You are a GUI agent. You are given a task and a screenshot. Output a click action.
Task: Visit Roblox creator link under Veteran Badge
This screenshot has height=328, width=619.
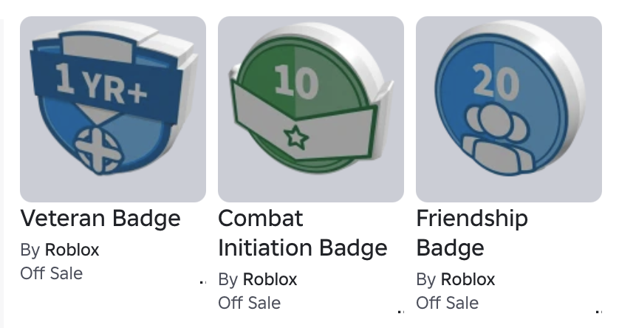(72, 250)
